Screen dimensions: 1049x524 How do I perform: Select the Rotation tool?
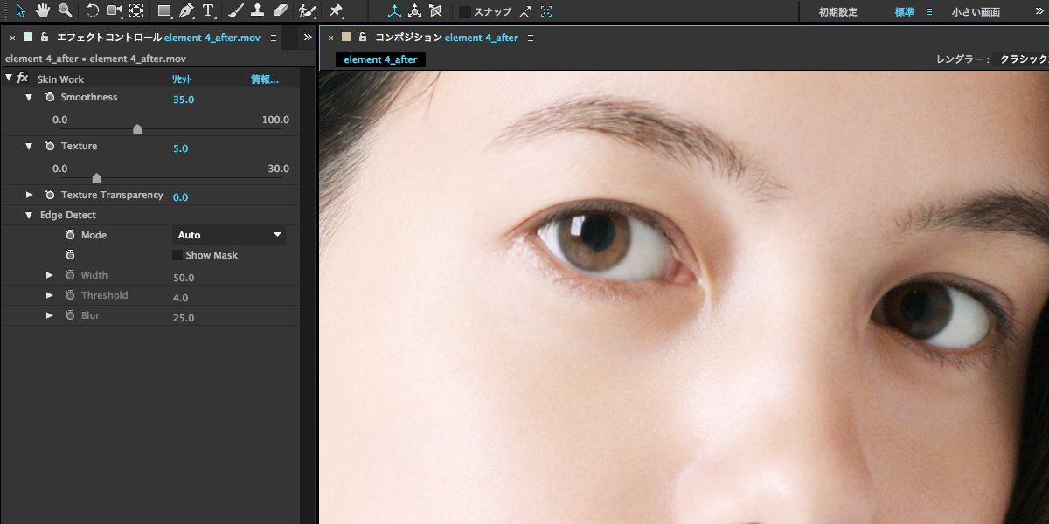point(92,11)
